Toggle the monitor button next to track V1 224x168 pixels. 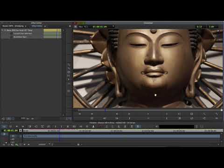coord(21,136)
